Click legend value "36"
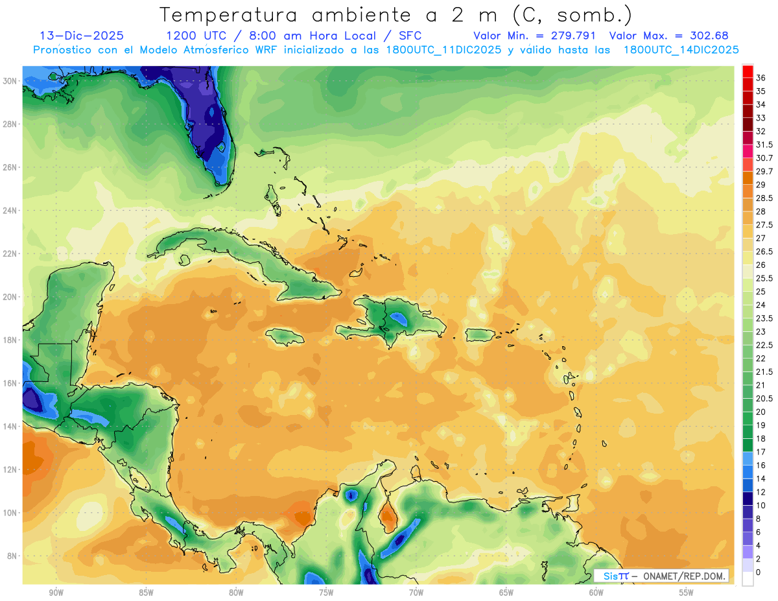Viewport: 778px width, 601px height. 761,78
